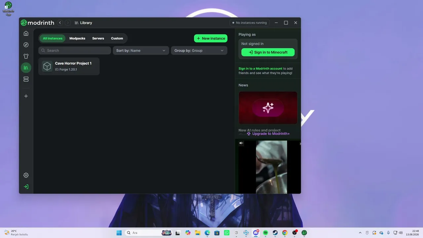Open Copilot from the taskbar
423x238 pixels.
coord(188,233)
